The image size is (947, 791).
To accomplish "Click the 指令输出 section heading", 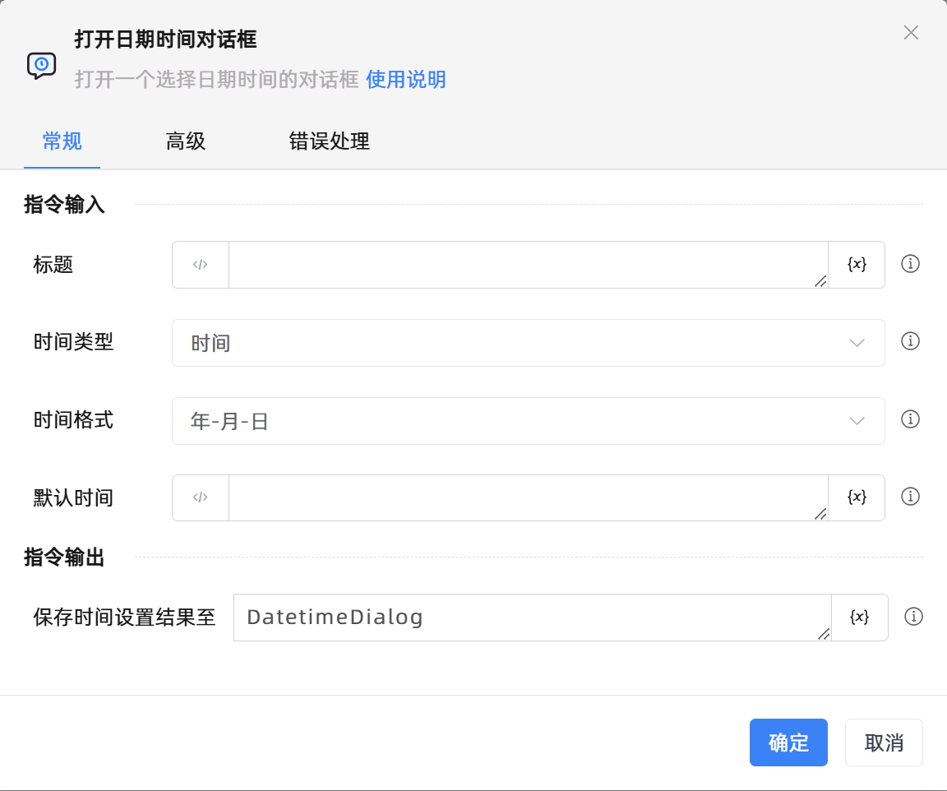I will point(64,557).
